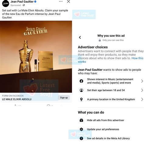Click the Sign up button
This screenshot has width=144, height=144.
(x=64, y=98)
